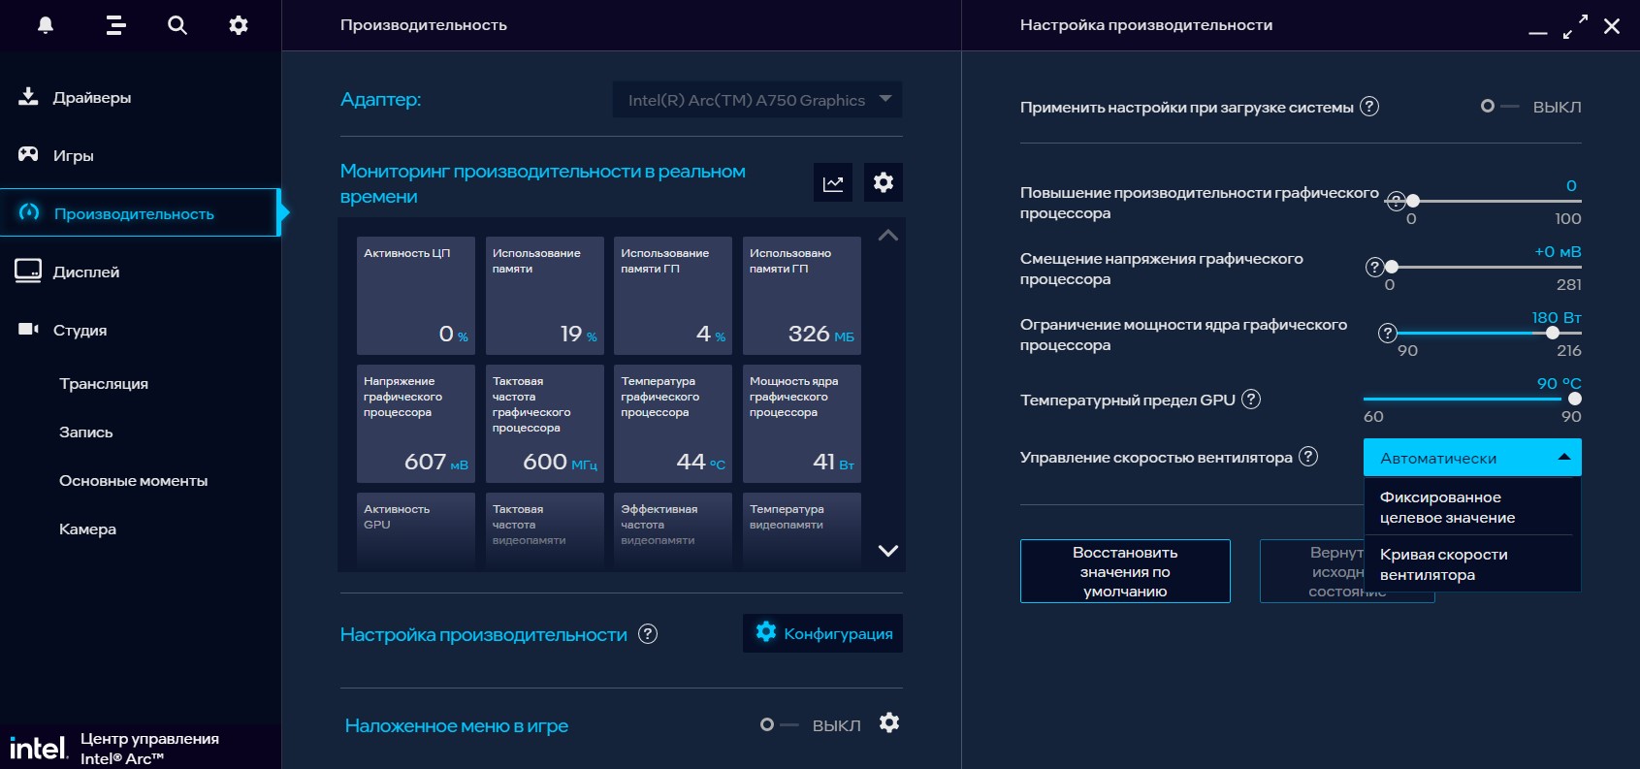
Task: Select the Использование памяти ГП 4% tile
Action: tap(673, 296)
